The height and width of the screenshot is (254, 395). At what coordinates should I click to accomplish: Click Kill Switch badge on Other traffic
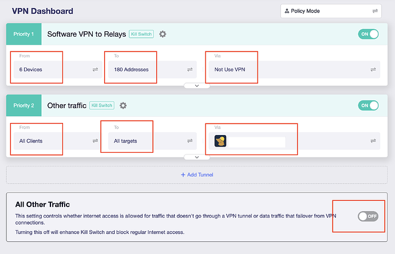[x=102, y=106]
